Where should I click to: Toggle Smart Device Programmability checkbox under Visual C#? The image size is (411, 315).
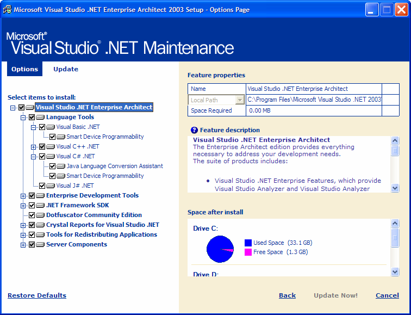52,176
